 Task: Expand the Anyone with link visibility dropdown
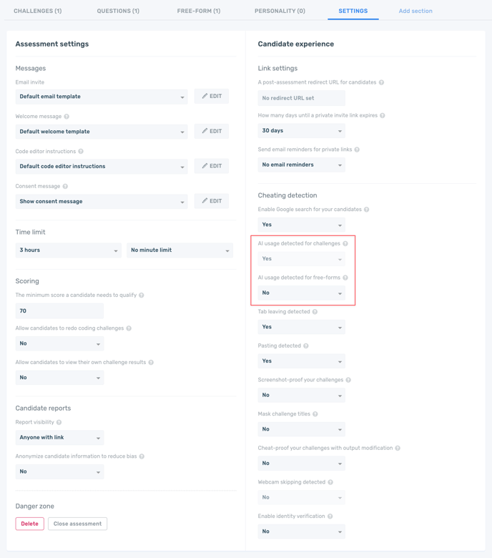pyautogui.click(x=59, y=438)
